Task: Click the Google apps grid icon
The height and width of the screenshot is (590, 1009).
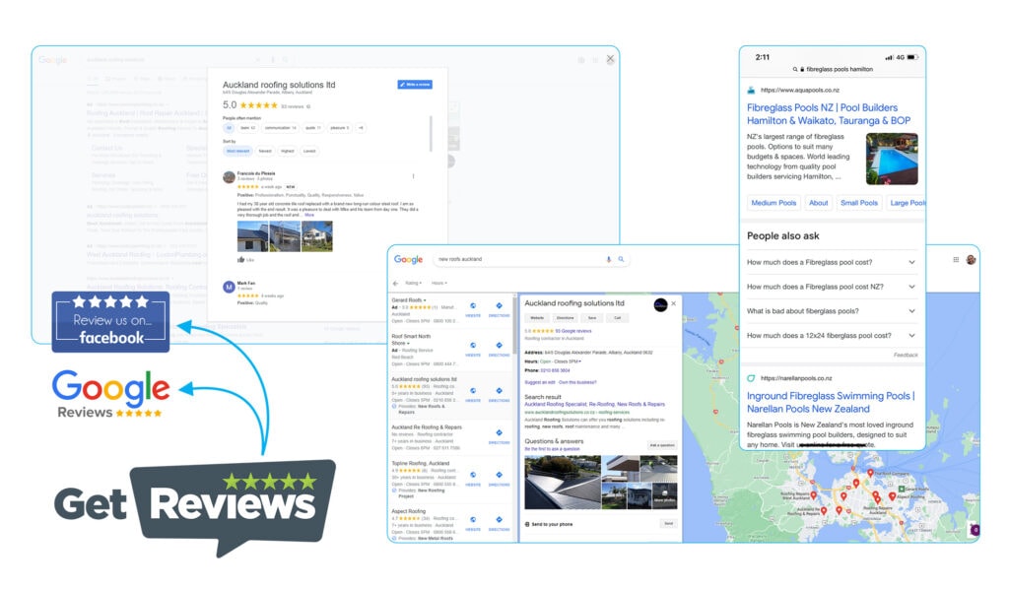Action: [x=956, y=259]
